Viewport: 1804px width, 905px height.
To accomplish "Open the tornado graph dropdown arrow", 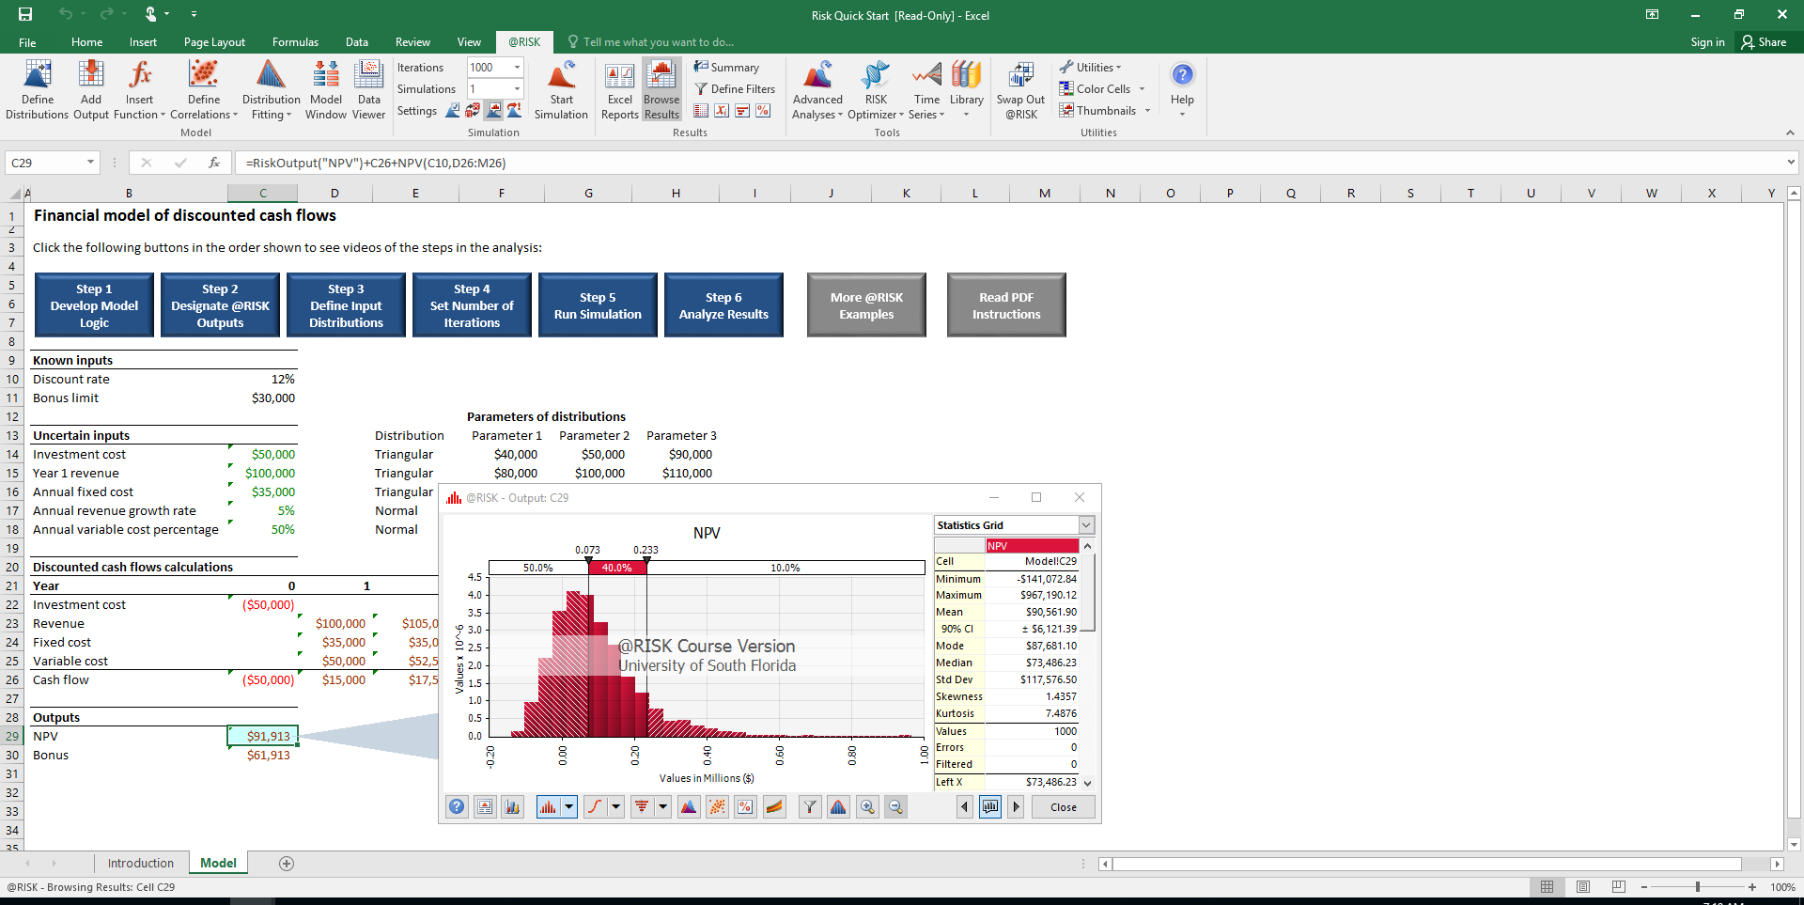I will point(662,807).
